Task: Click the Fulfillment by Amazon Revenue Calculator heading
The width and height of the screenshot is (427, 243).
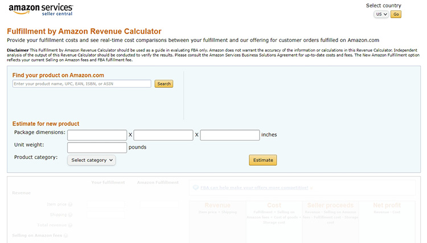Action: [84, 31]
